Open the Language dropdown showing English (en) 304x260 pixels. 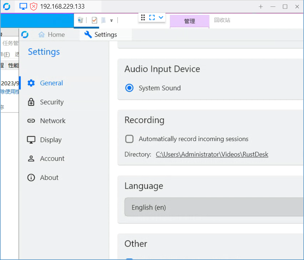click(x=213, y=207)
